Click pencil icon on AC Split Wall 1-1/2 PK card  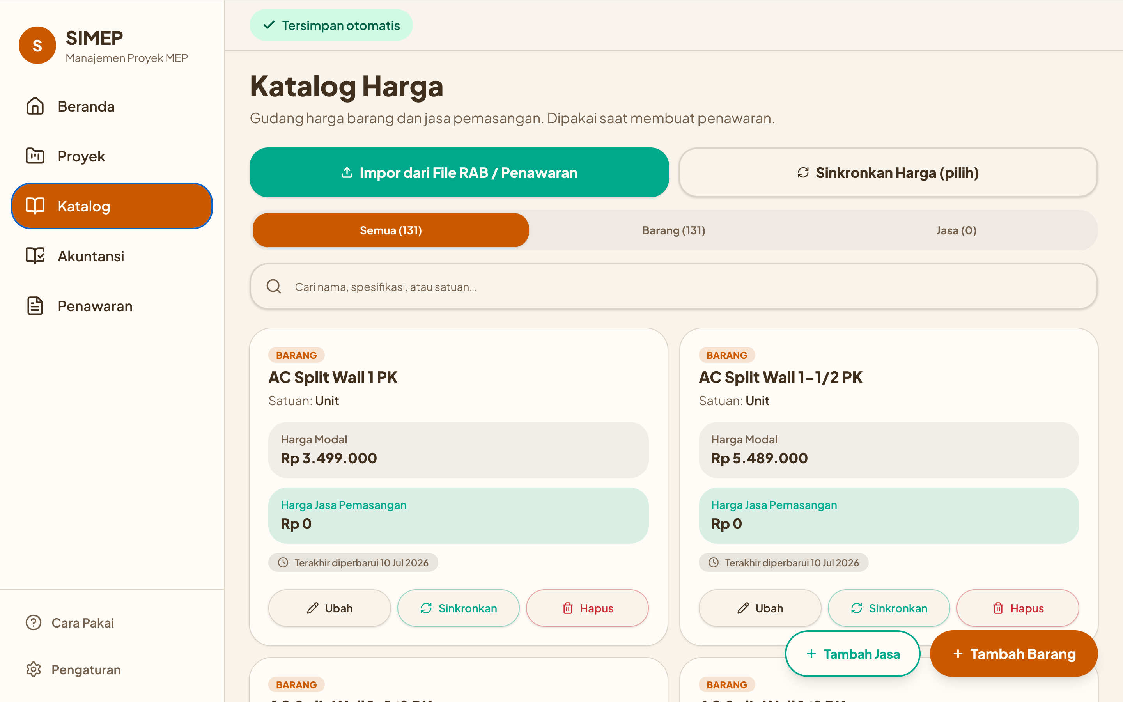point(743,608)
